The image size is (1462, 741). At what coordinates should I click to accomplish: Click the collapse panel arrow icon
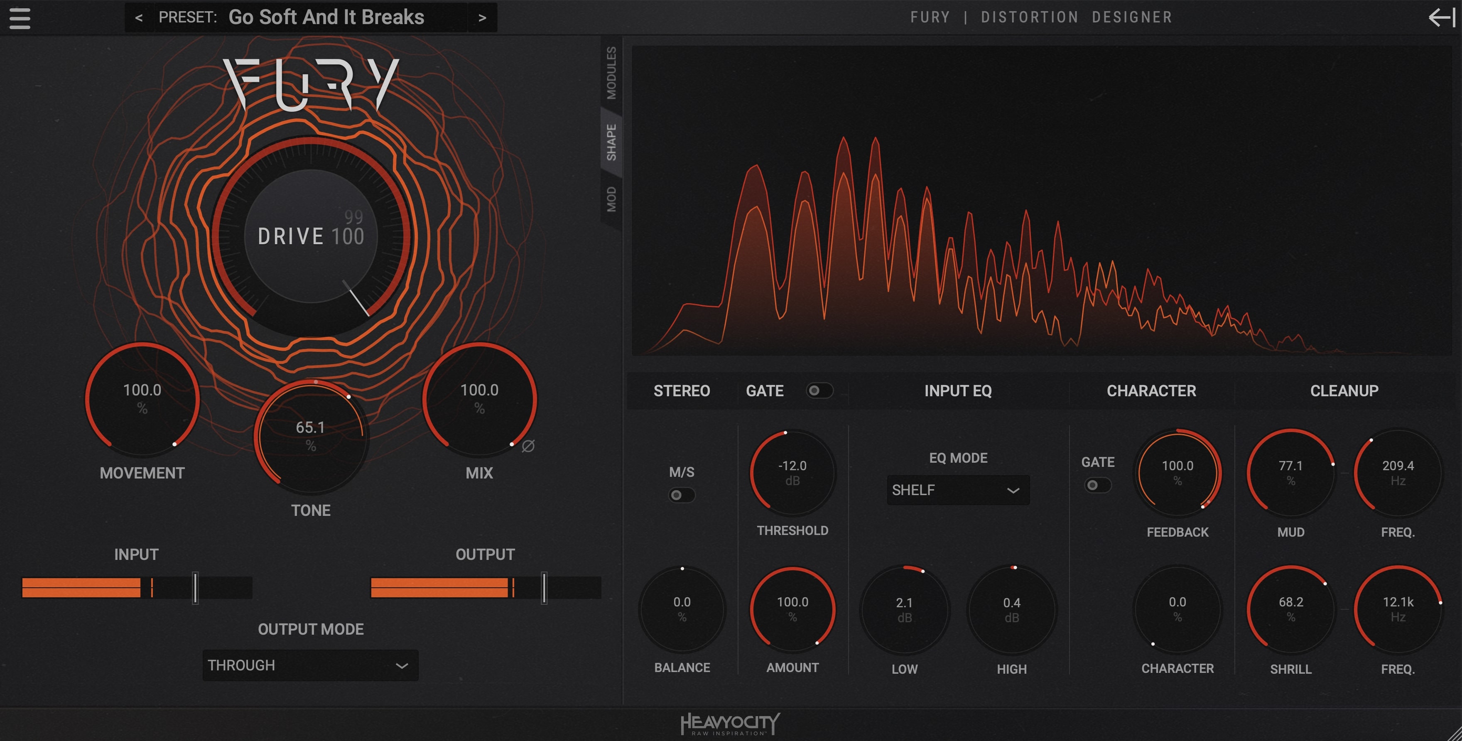(x=1442, y=17)
